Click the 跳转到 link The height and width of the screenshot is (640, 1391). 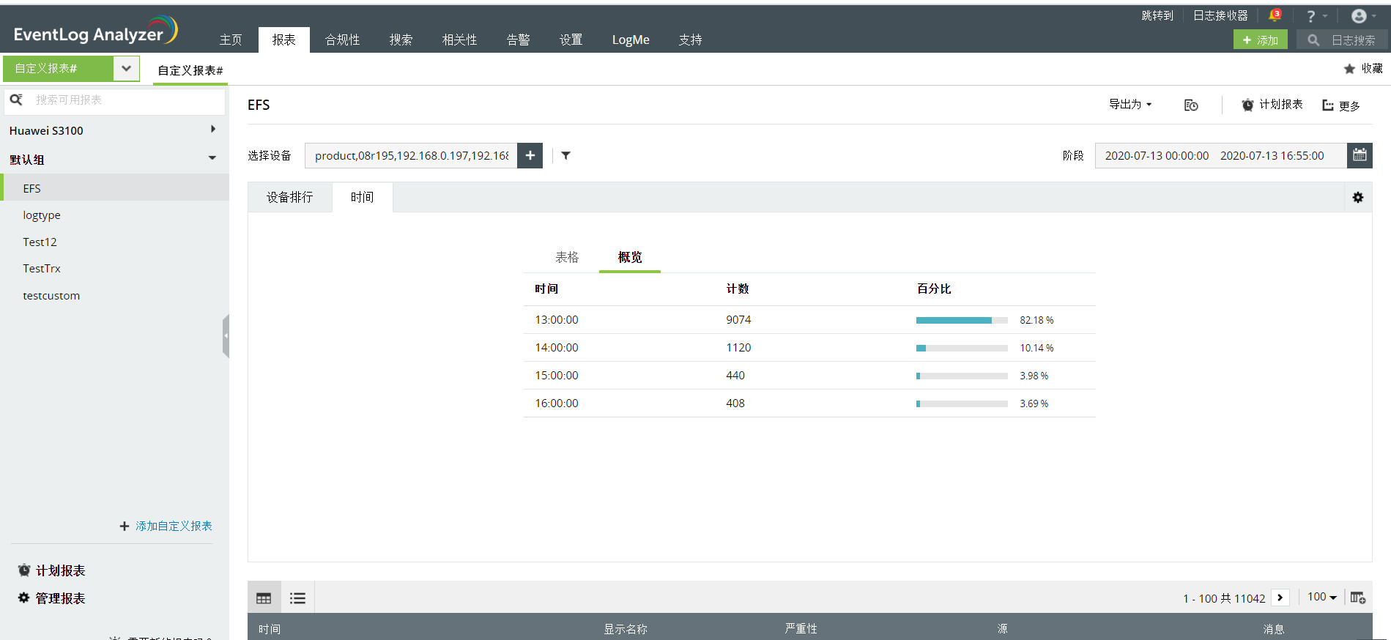(x=1157, y=15)
